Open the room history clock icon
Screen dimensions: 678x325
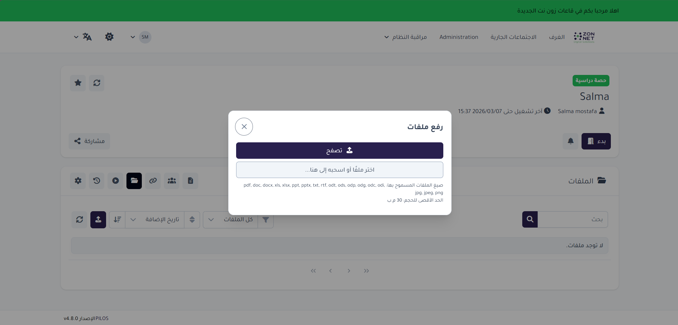pos(96,181)
